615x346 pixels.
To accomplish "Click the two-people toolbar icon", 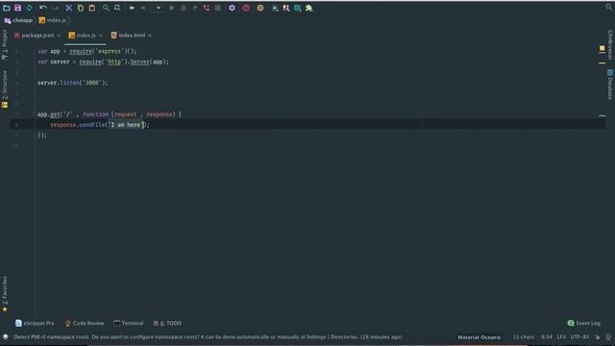I will click(x=286, y=8).
